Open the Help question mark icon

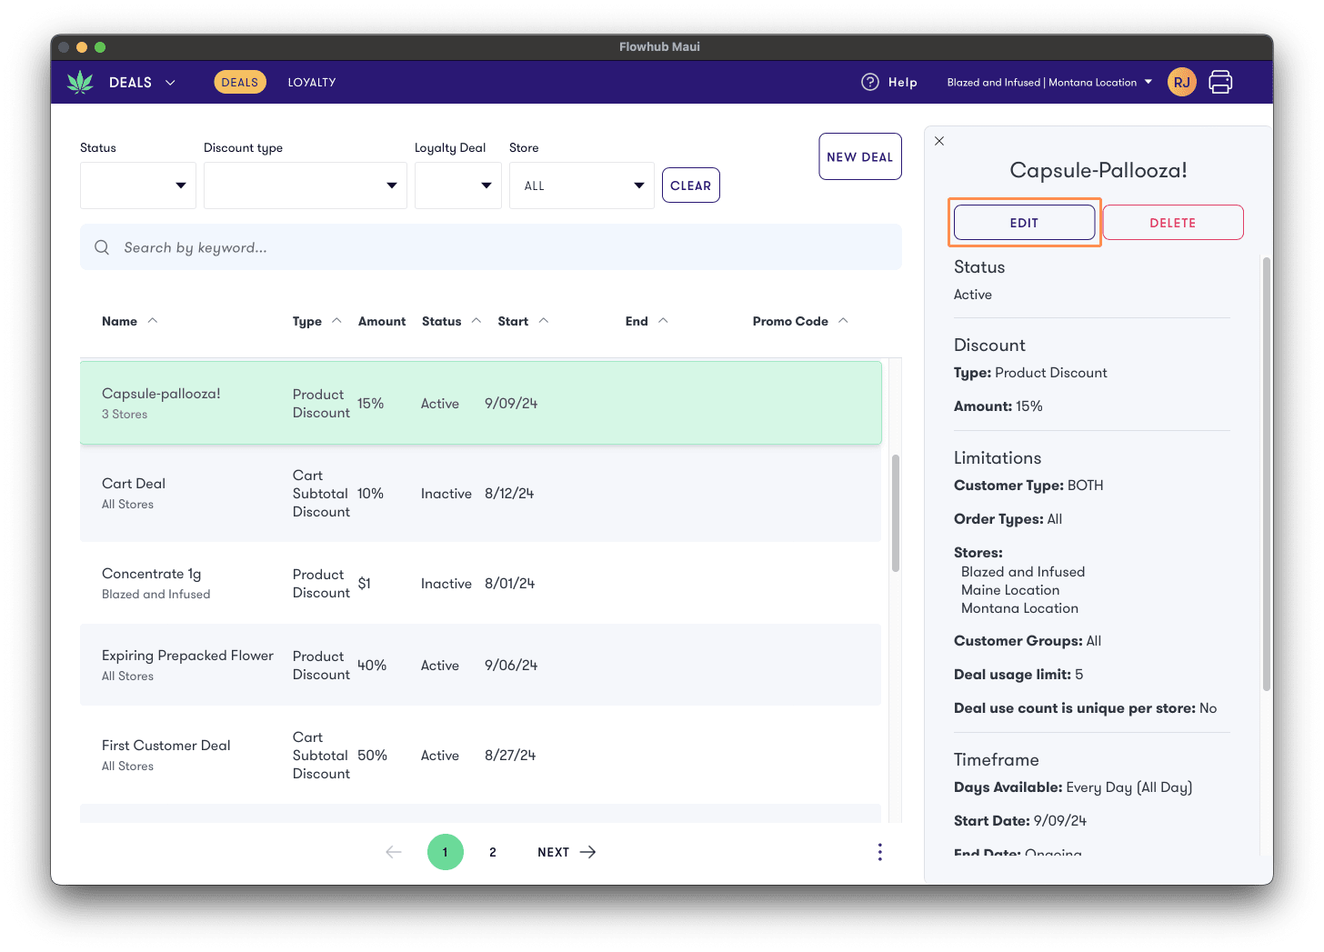(870, 82)
